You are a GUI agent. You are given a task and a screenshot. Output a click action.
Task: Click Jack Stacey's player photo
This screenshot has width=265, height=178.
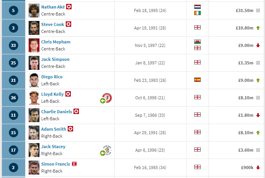pos(34,150)
